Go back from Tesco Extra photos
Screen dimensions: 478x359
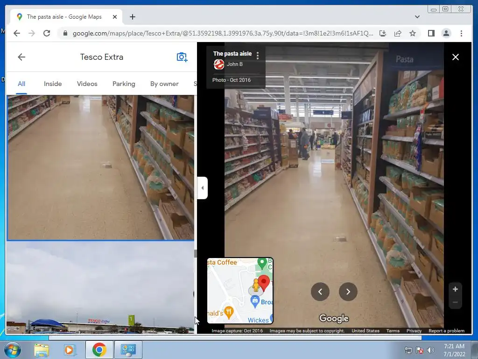pyautogui.click(x=21, y=57)
